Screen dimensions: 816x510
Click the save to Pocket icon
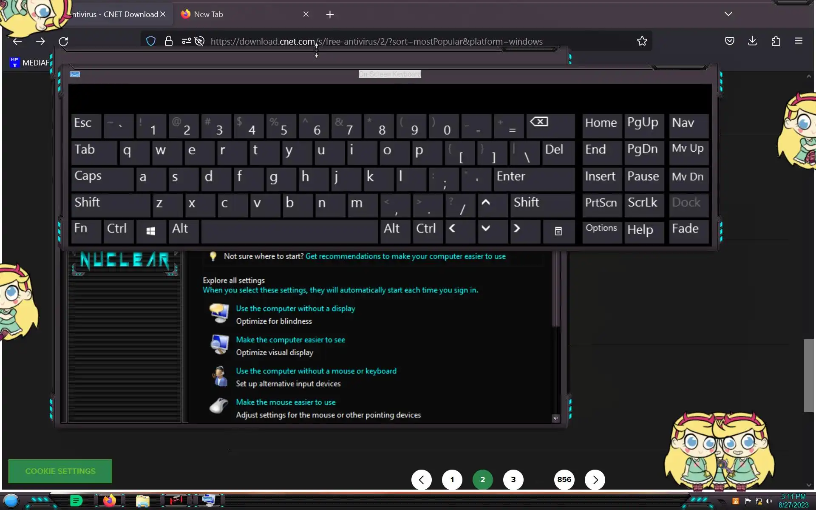tap(729, 41)
